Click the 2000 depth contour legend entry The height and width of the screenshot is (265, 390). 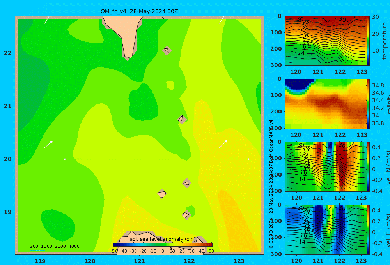point(60,246)
